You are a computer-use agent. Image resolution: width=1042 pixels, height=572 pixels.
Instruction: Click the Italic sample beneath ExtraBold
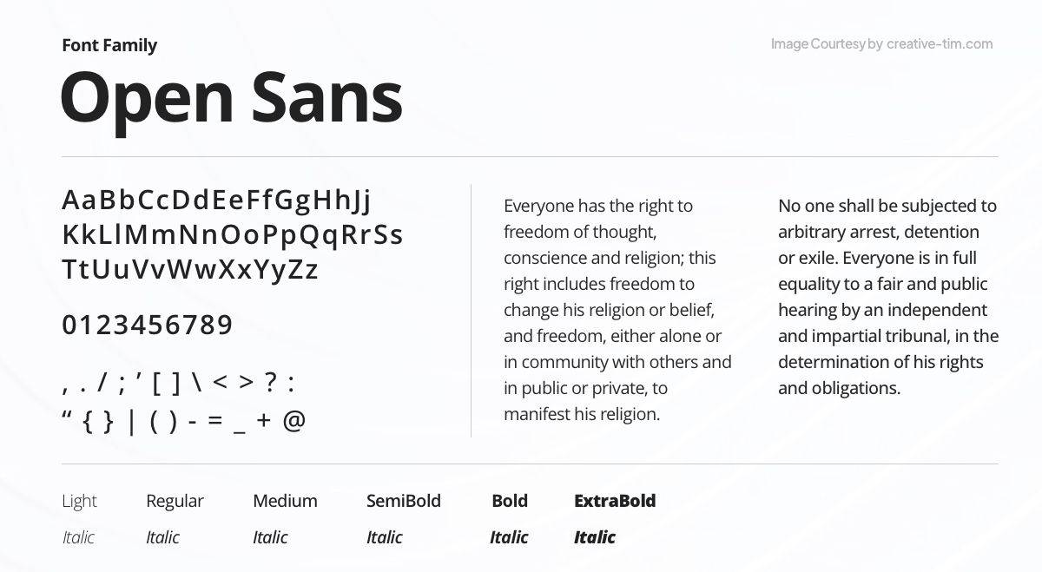tap(595, 537)
